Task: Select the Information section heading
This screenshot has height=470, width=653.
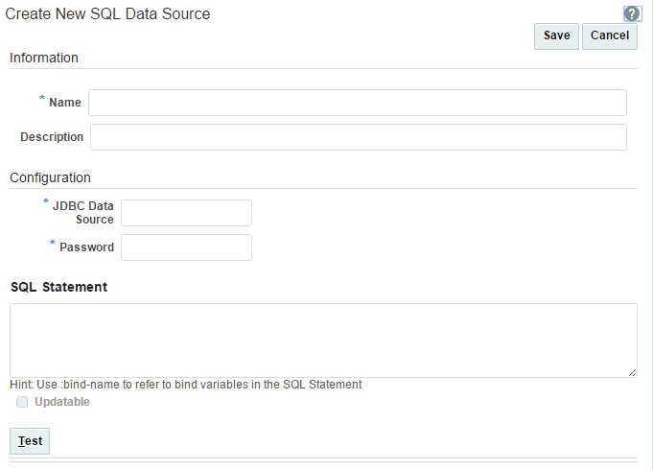Action: coord(44,58)
